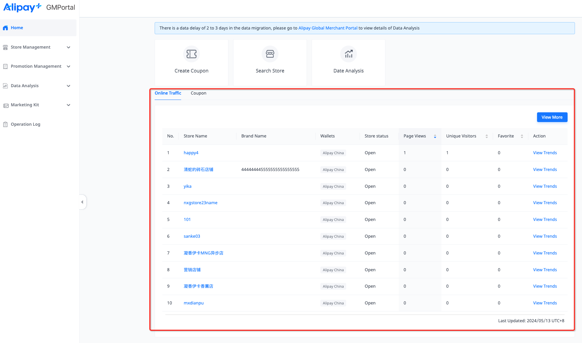This screenshot has height=343, width=582.
Task: Click the Alipay+ logo
Action: pos(22,7)
